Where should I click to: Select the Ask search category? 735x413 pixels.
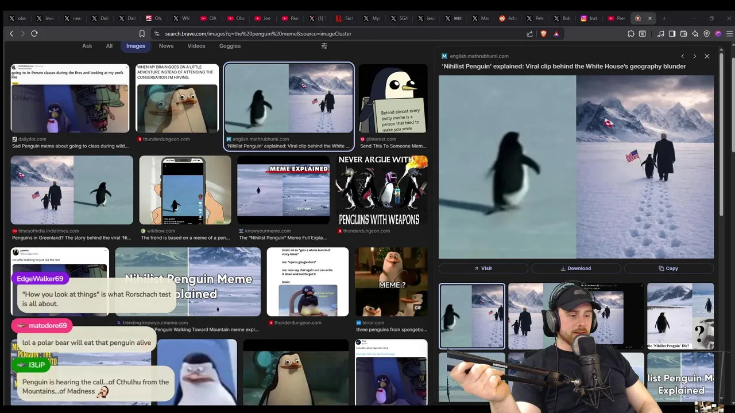87,46
